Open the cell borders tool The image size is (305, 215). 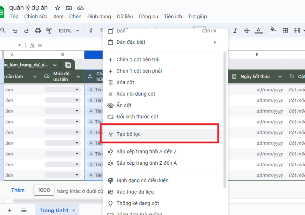(x=285, y=31)
